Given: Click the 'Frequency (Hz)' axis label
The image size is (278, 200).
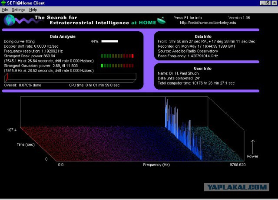Looking at the screenshot, I should coord(156,165).
